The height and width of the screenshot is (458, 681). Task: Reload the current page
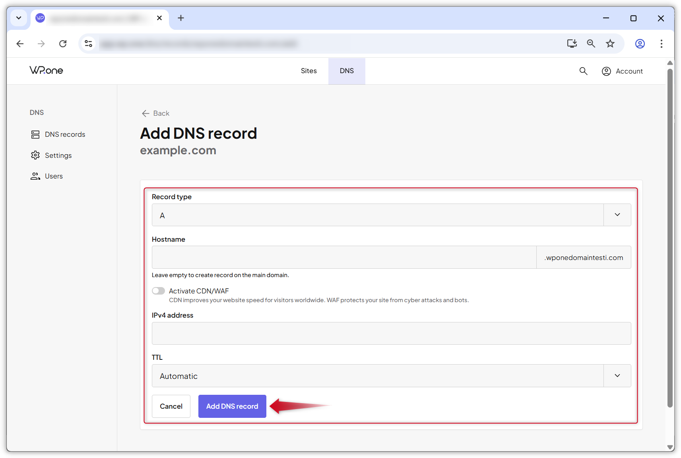point(63,44)
